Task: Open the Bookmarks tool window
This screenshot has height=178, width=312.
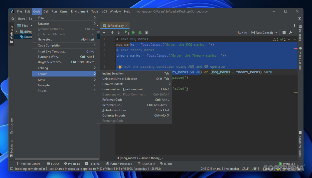Action: (x=11, y=148)
